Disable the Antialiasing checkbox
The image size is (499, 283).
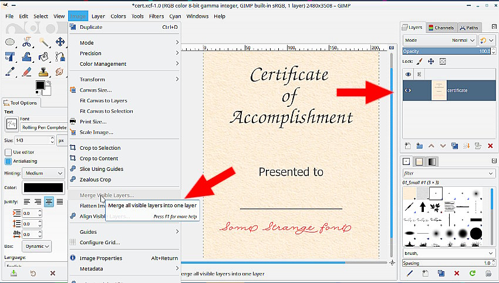pos(8,161)
